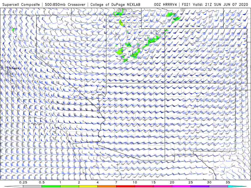Click the colorbar label "2"
This screenshot has height=188, width=251.
[79, 182]
